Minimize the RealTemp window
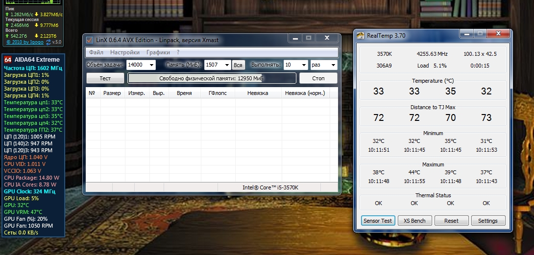Image resolution: width=534 pixels, height=255 pixels. [x=466, y=33]
